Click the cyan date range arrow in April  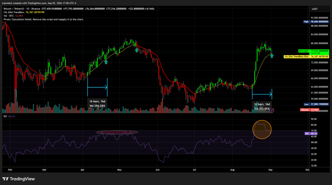pos(97,87)
